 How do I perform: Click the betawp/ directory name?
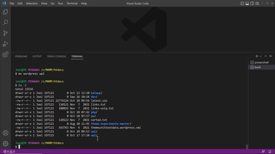coord(96,93)
